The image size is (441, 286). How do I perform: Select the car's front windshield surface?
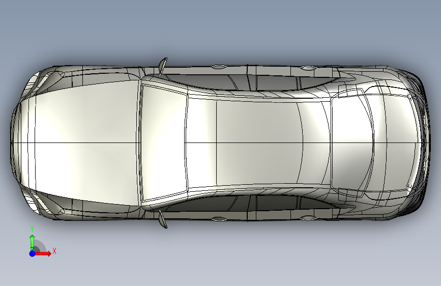[164, 142]
